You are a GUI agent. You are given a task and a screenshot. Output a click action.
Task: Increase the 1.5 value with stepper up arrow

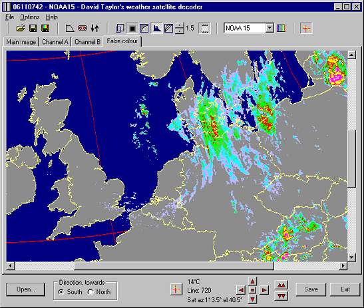180,25
